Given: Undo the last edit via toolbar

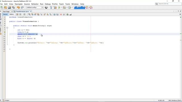Looking at the screenshot, I should point(18,8).
